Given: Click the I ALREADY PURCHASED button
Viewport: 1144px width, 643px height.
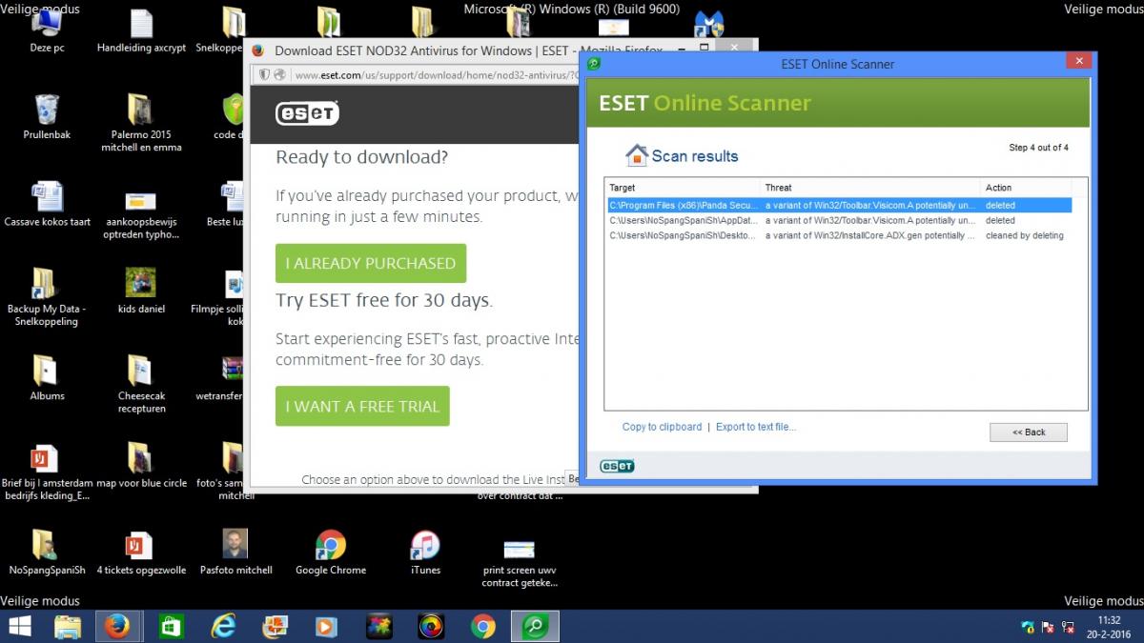Looking at the screenshot, I should [371, 263].
